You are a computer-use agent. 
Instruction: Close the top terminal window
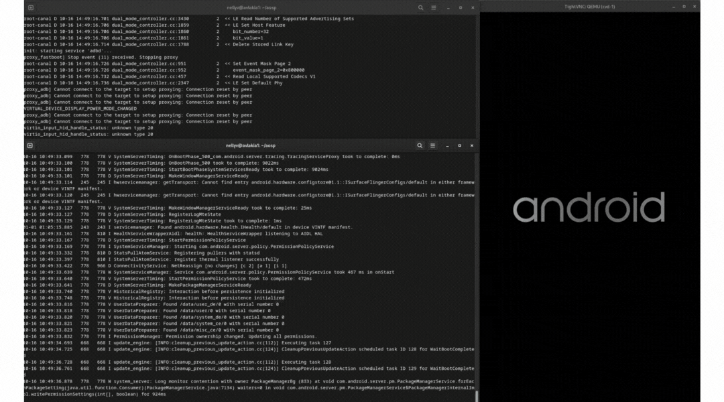tap(471, 7)
